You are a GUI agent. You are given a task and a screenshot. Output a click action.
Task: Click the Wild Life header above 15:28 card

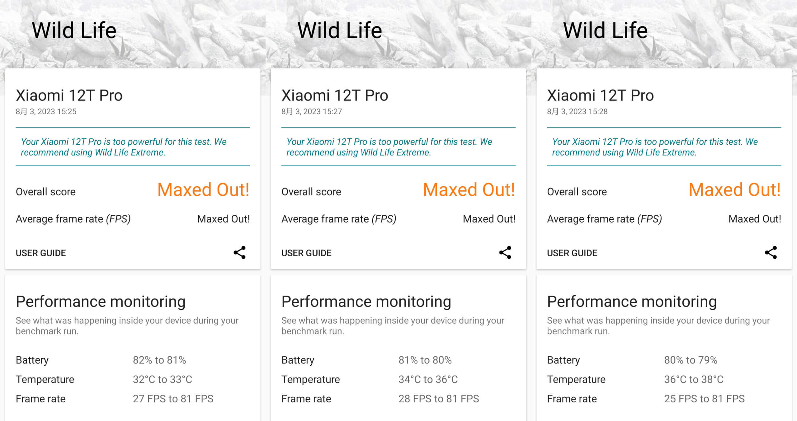605,30
